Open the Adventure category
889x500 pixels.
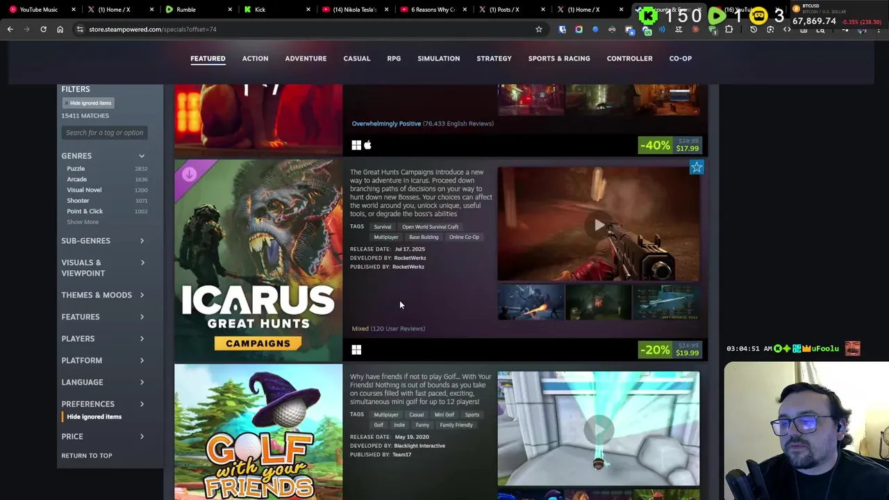coord(306,58)
